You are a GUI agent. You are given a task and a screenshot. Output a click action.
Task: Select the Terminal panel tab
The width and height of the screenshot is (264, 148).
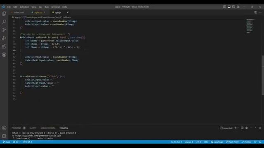pyautogui.click(x=64, y=128)
